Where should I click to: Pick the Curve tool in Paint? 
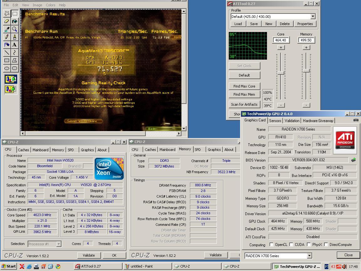[x=14, y=53]
